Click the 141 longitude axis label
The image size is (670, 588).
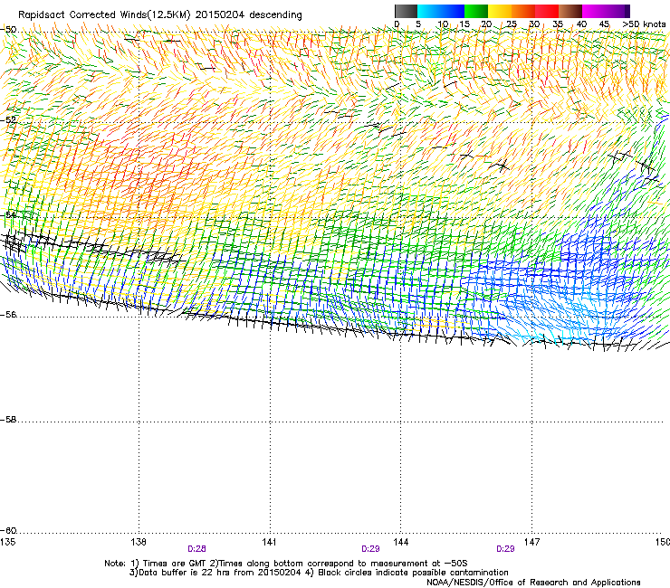(x=269, y=542)
